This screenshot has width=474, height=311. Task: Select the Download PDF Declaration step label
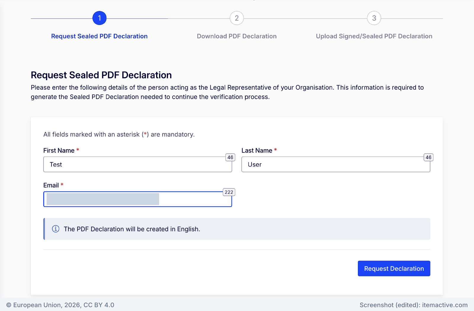click(x=237, y=36)
